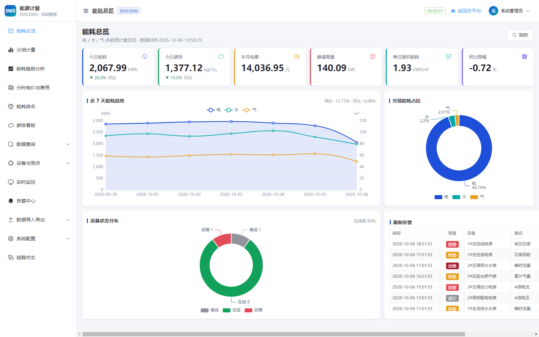The height and width of the screenshot is (337, 539).
Task: Toggle 气 series in trend chart legend
Action: point(250,110)
